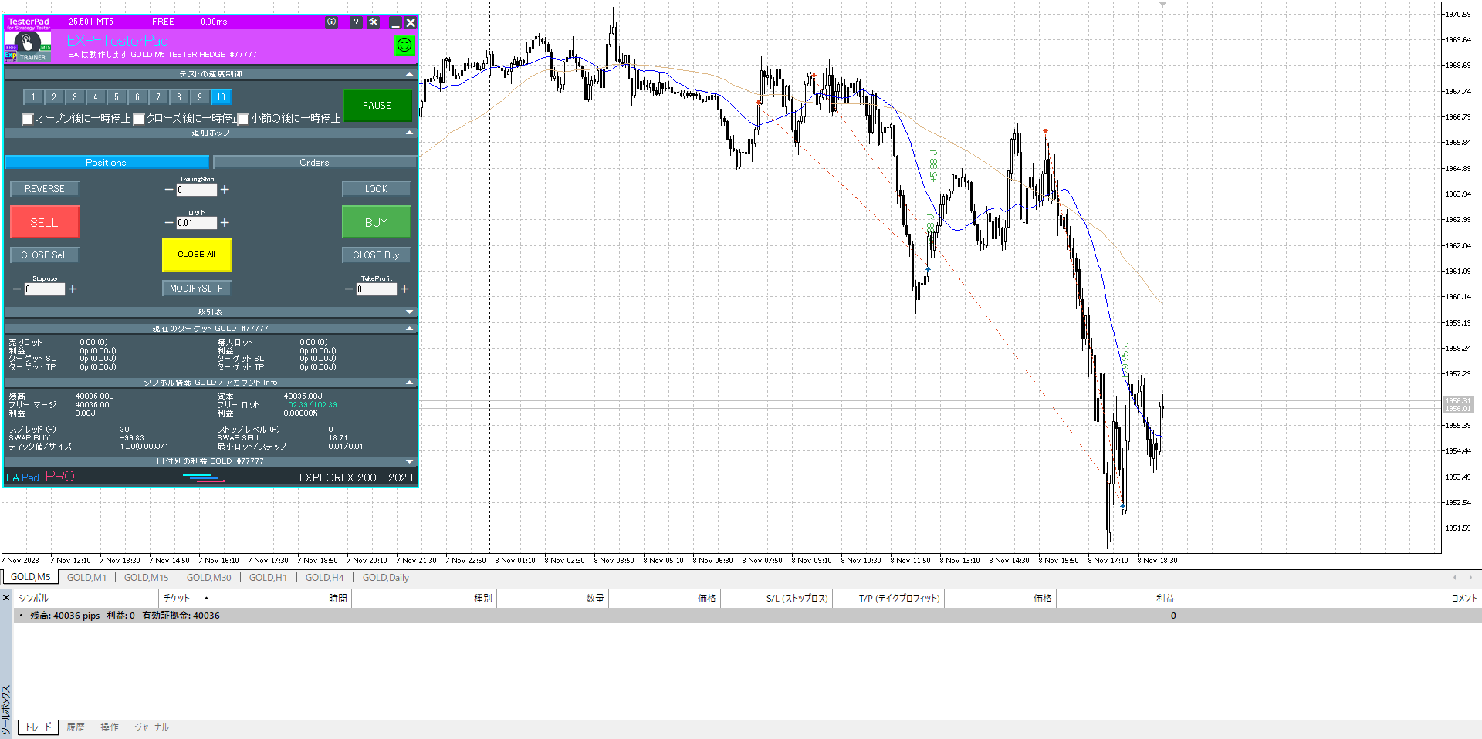
Task: Open the info icon in TesterPad header
Action: coord(332,22)
